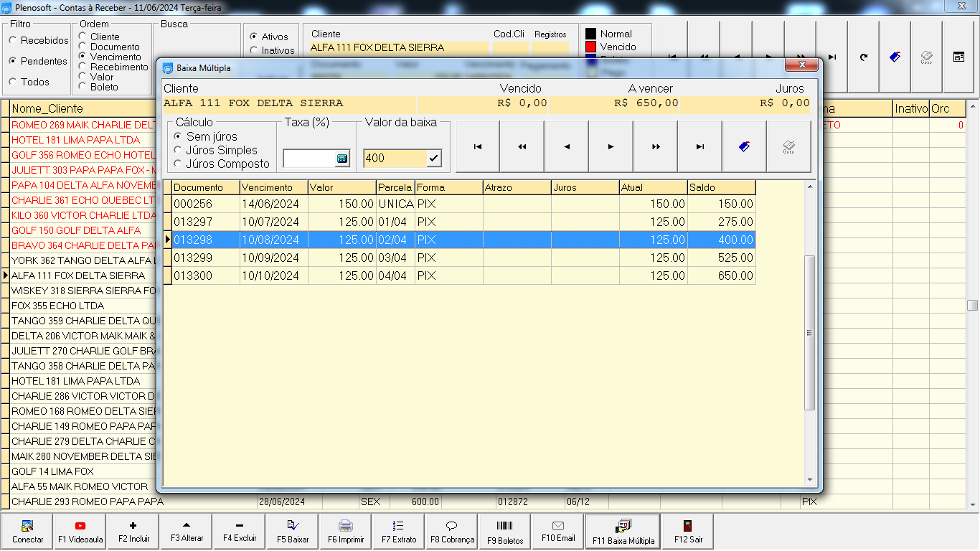Click refresh arrow in main window toolbar
The height and width of the screenshot is (551, 980).
point(863,57)
